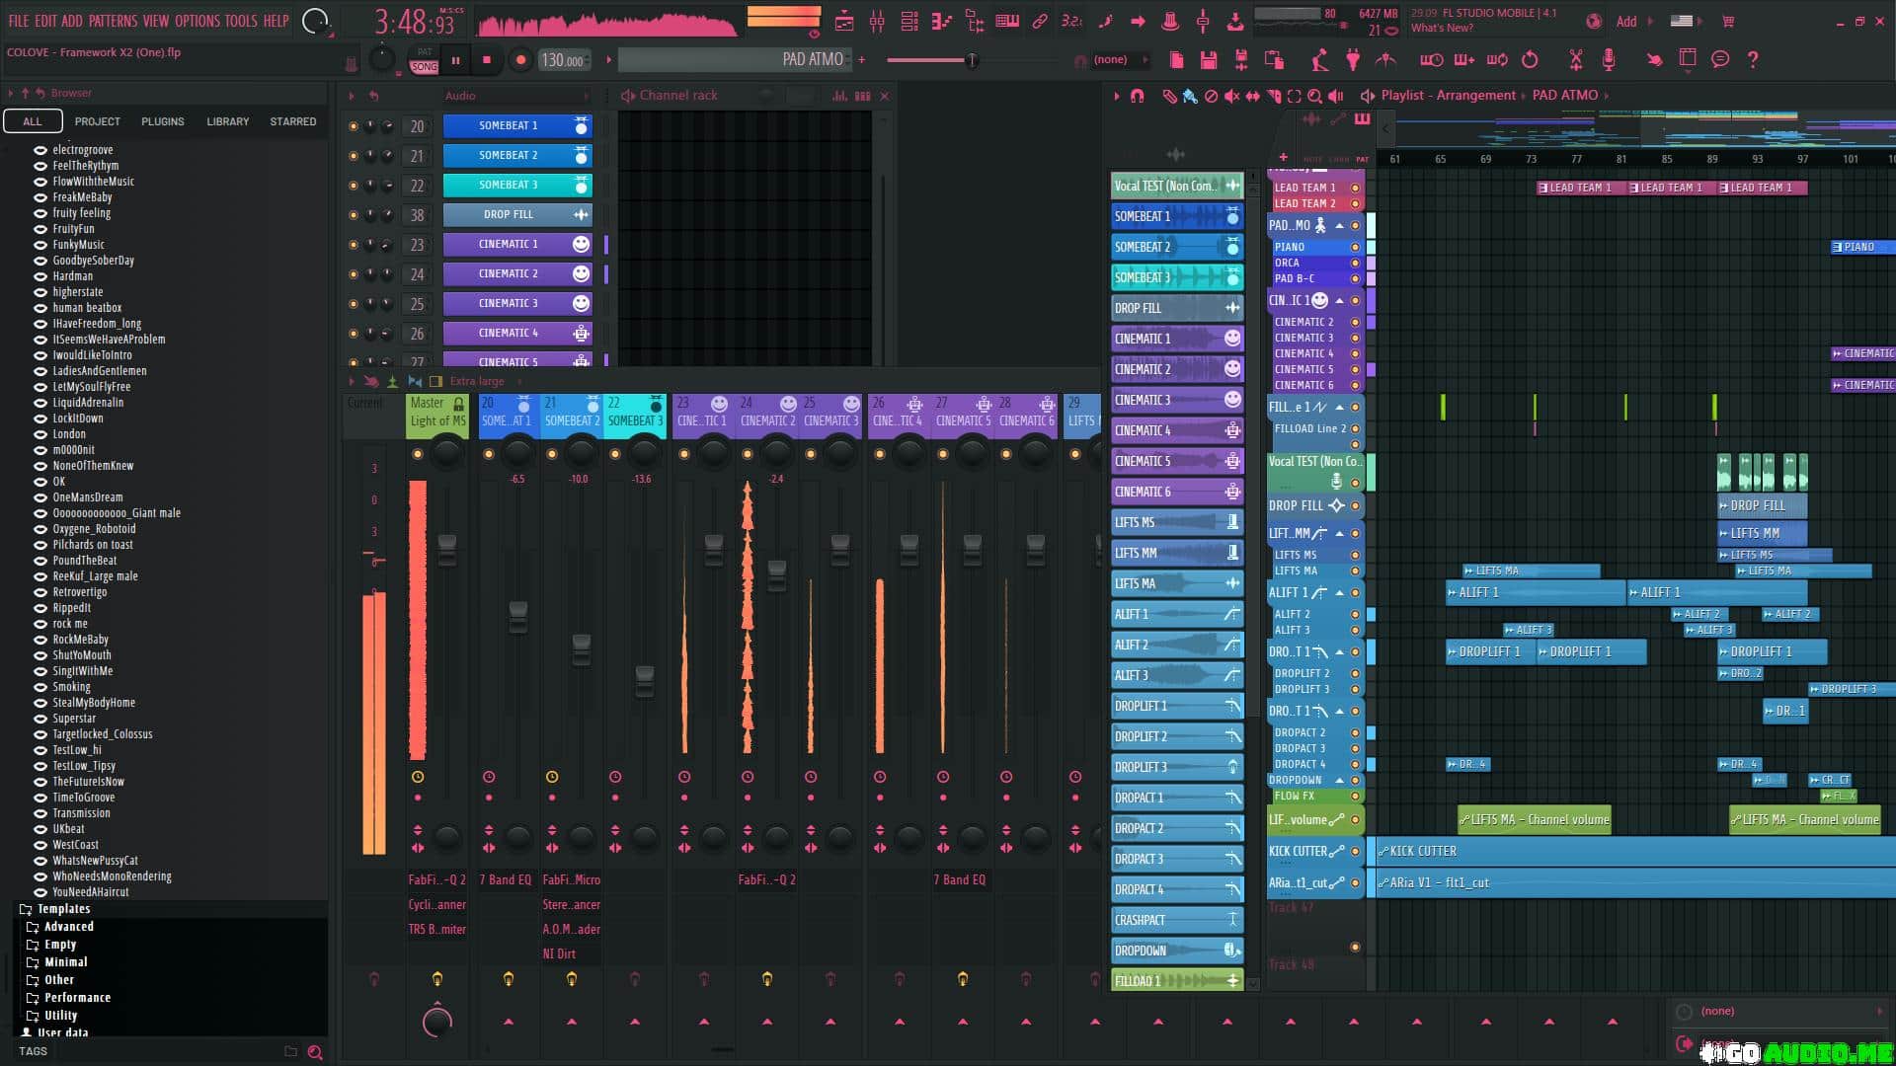1896x1066 pixels.
Task: Mute the LEAD TEAM 1 playlist track
Action: 1355,188
